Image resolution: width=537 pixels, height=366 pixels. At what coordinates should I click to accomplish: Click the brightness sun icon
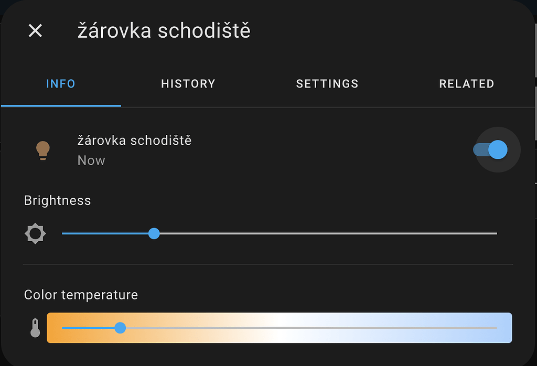click(35, 233)
